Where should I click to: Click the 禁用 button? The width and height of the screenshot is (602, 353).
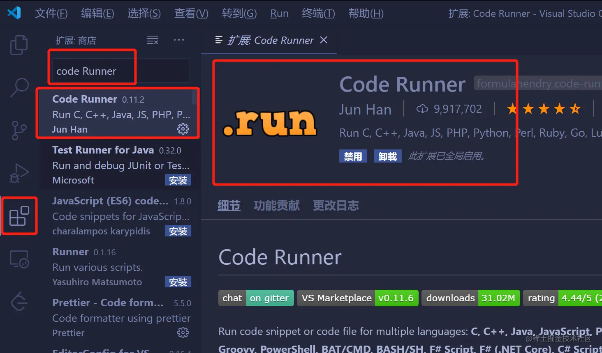click(x=353, y=156)
